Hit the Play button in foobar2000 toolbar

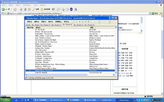point(77,22)
